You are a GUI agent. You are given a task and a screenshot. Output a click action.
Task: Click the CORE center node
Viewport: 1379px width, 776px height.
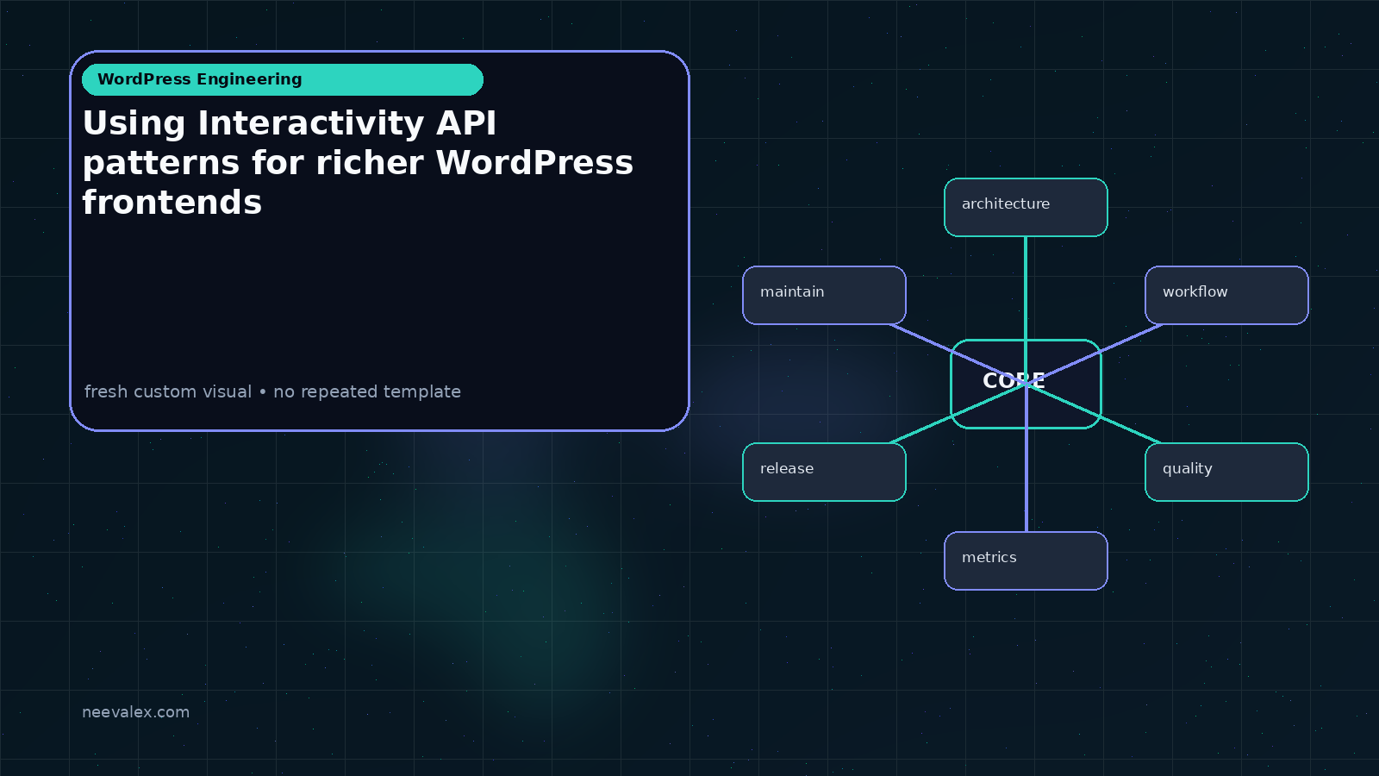[1026, 384]
